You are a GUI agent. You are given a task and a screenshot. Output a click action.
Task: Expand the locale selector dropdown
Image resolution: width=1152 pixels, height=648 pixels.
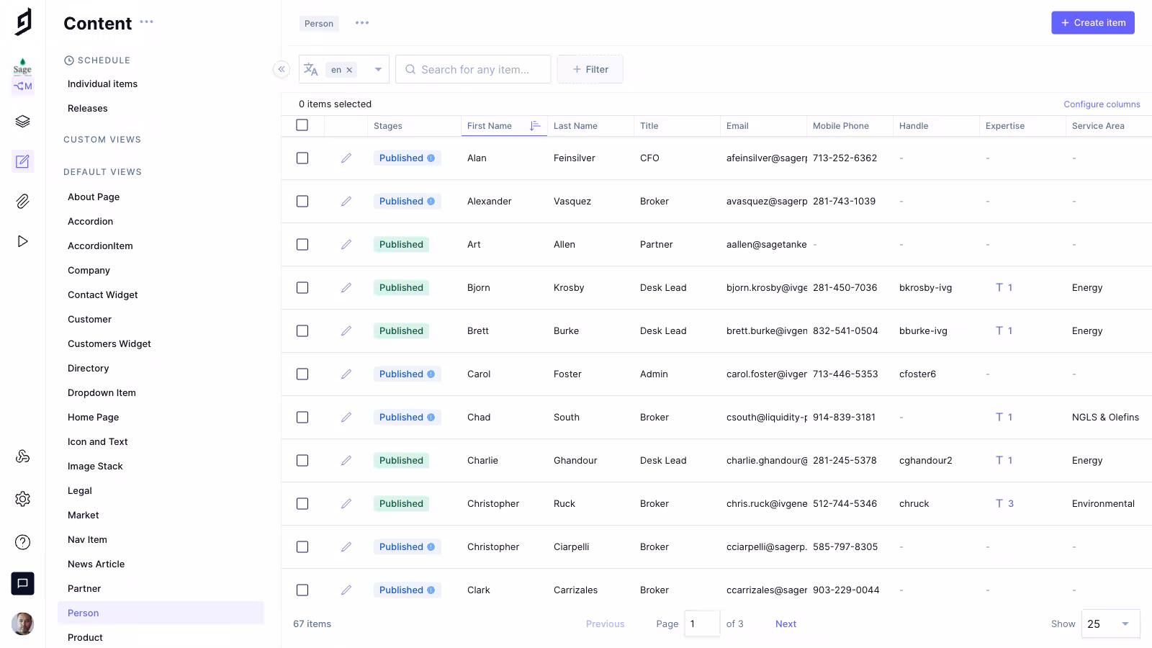coord(378,70)
